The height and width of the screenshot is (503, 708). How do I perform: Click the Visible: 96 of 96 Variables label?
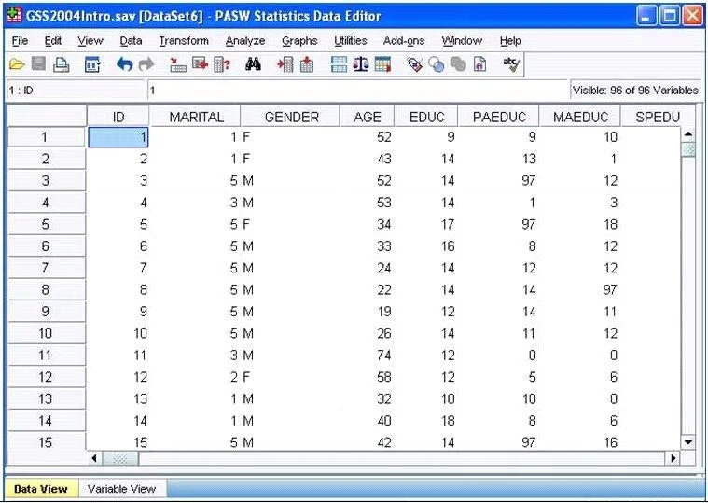point(635,91)
